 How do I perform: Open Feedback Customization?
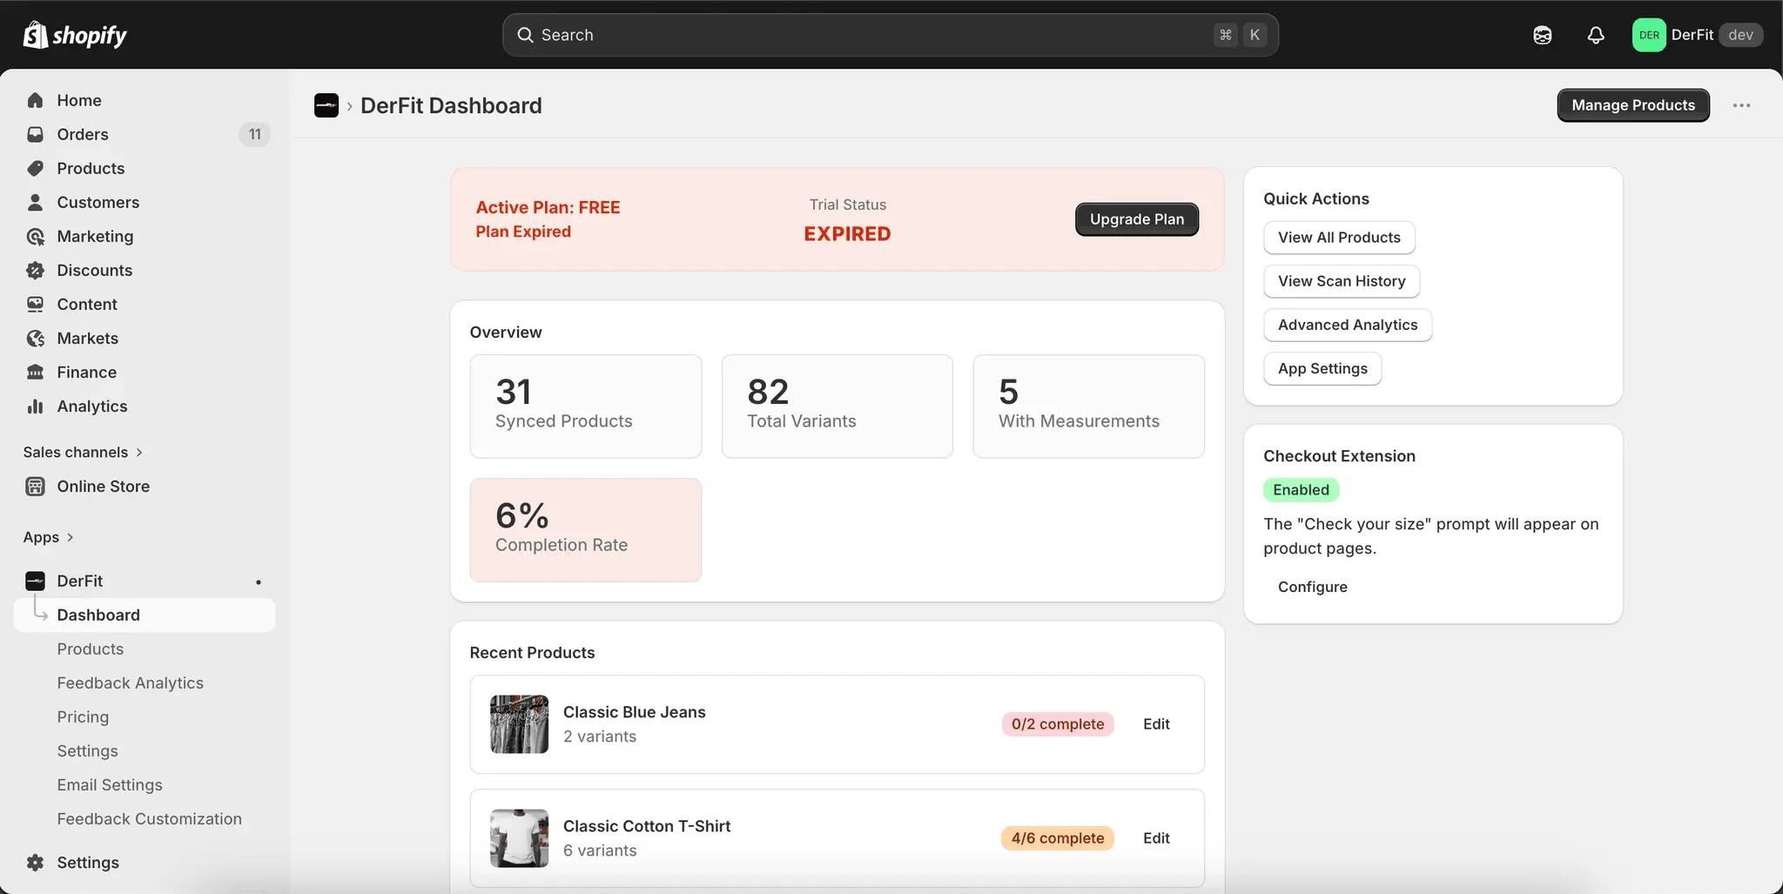(x=150, y=818)
